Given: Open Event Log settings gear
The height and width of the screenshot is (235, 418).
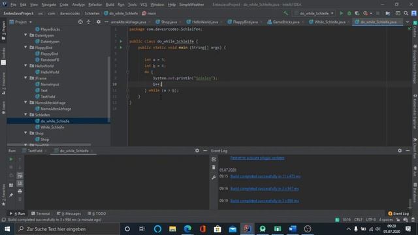Looking at the screenshot, I should click(400, 151).
